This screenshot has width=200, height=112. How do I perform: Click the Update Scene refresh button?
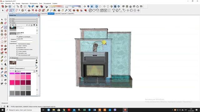11,25
